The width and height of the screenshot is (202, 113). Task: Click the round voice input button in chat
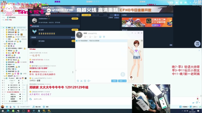[x=123, y=74]
